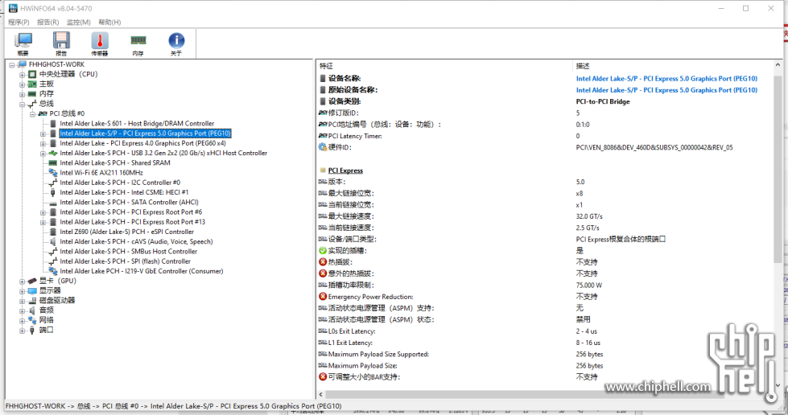The image size is (788, 415).
Task: Click the network icon beside 网络
Action: click(32, 320)
